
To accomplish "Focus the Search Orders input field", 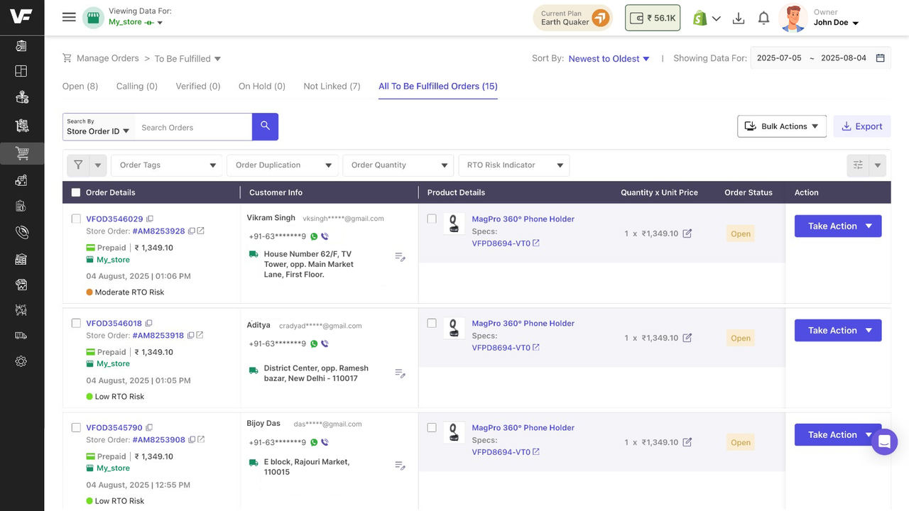I will click(193, 127).
